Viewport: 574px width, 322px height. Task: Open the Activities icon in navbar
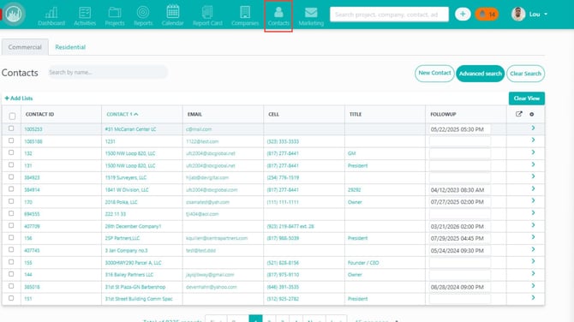(85, 13)
